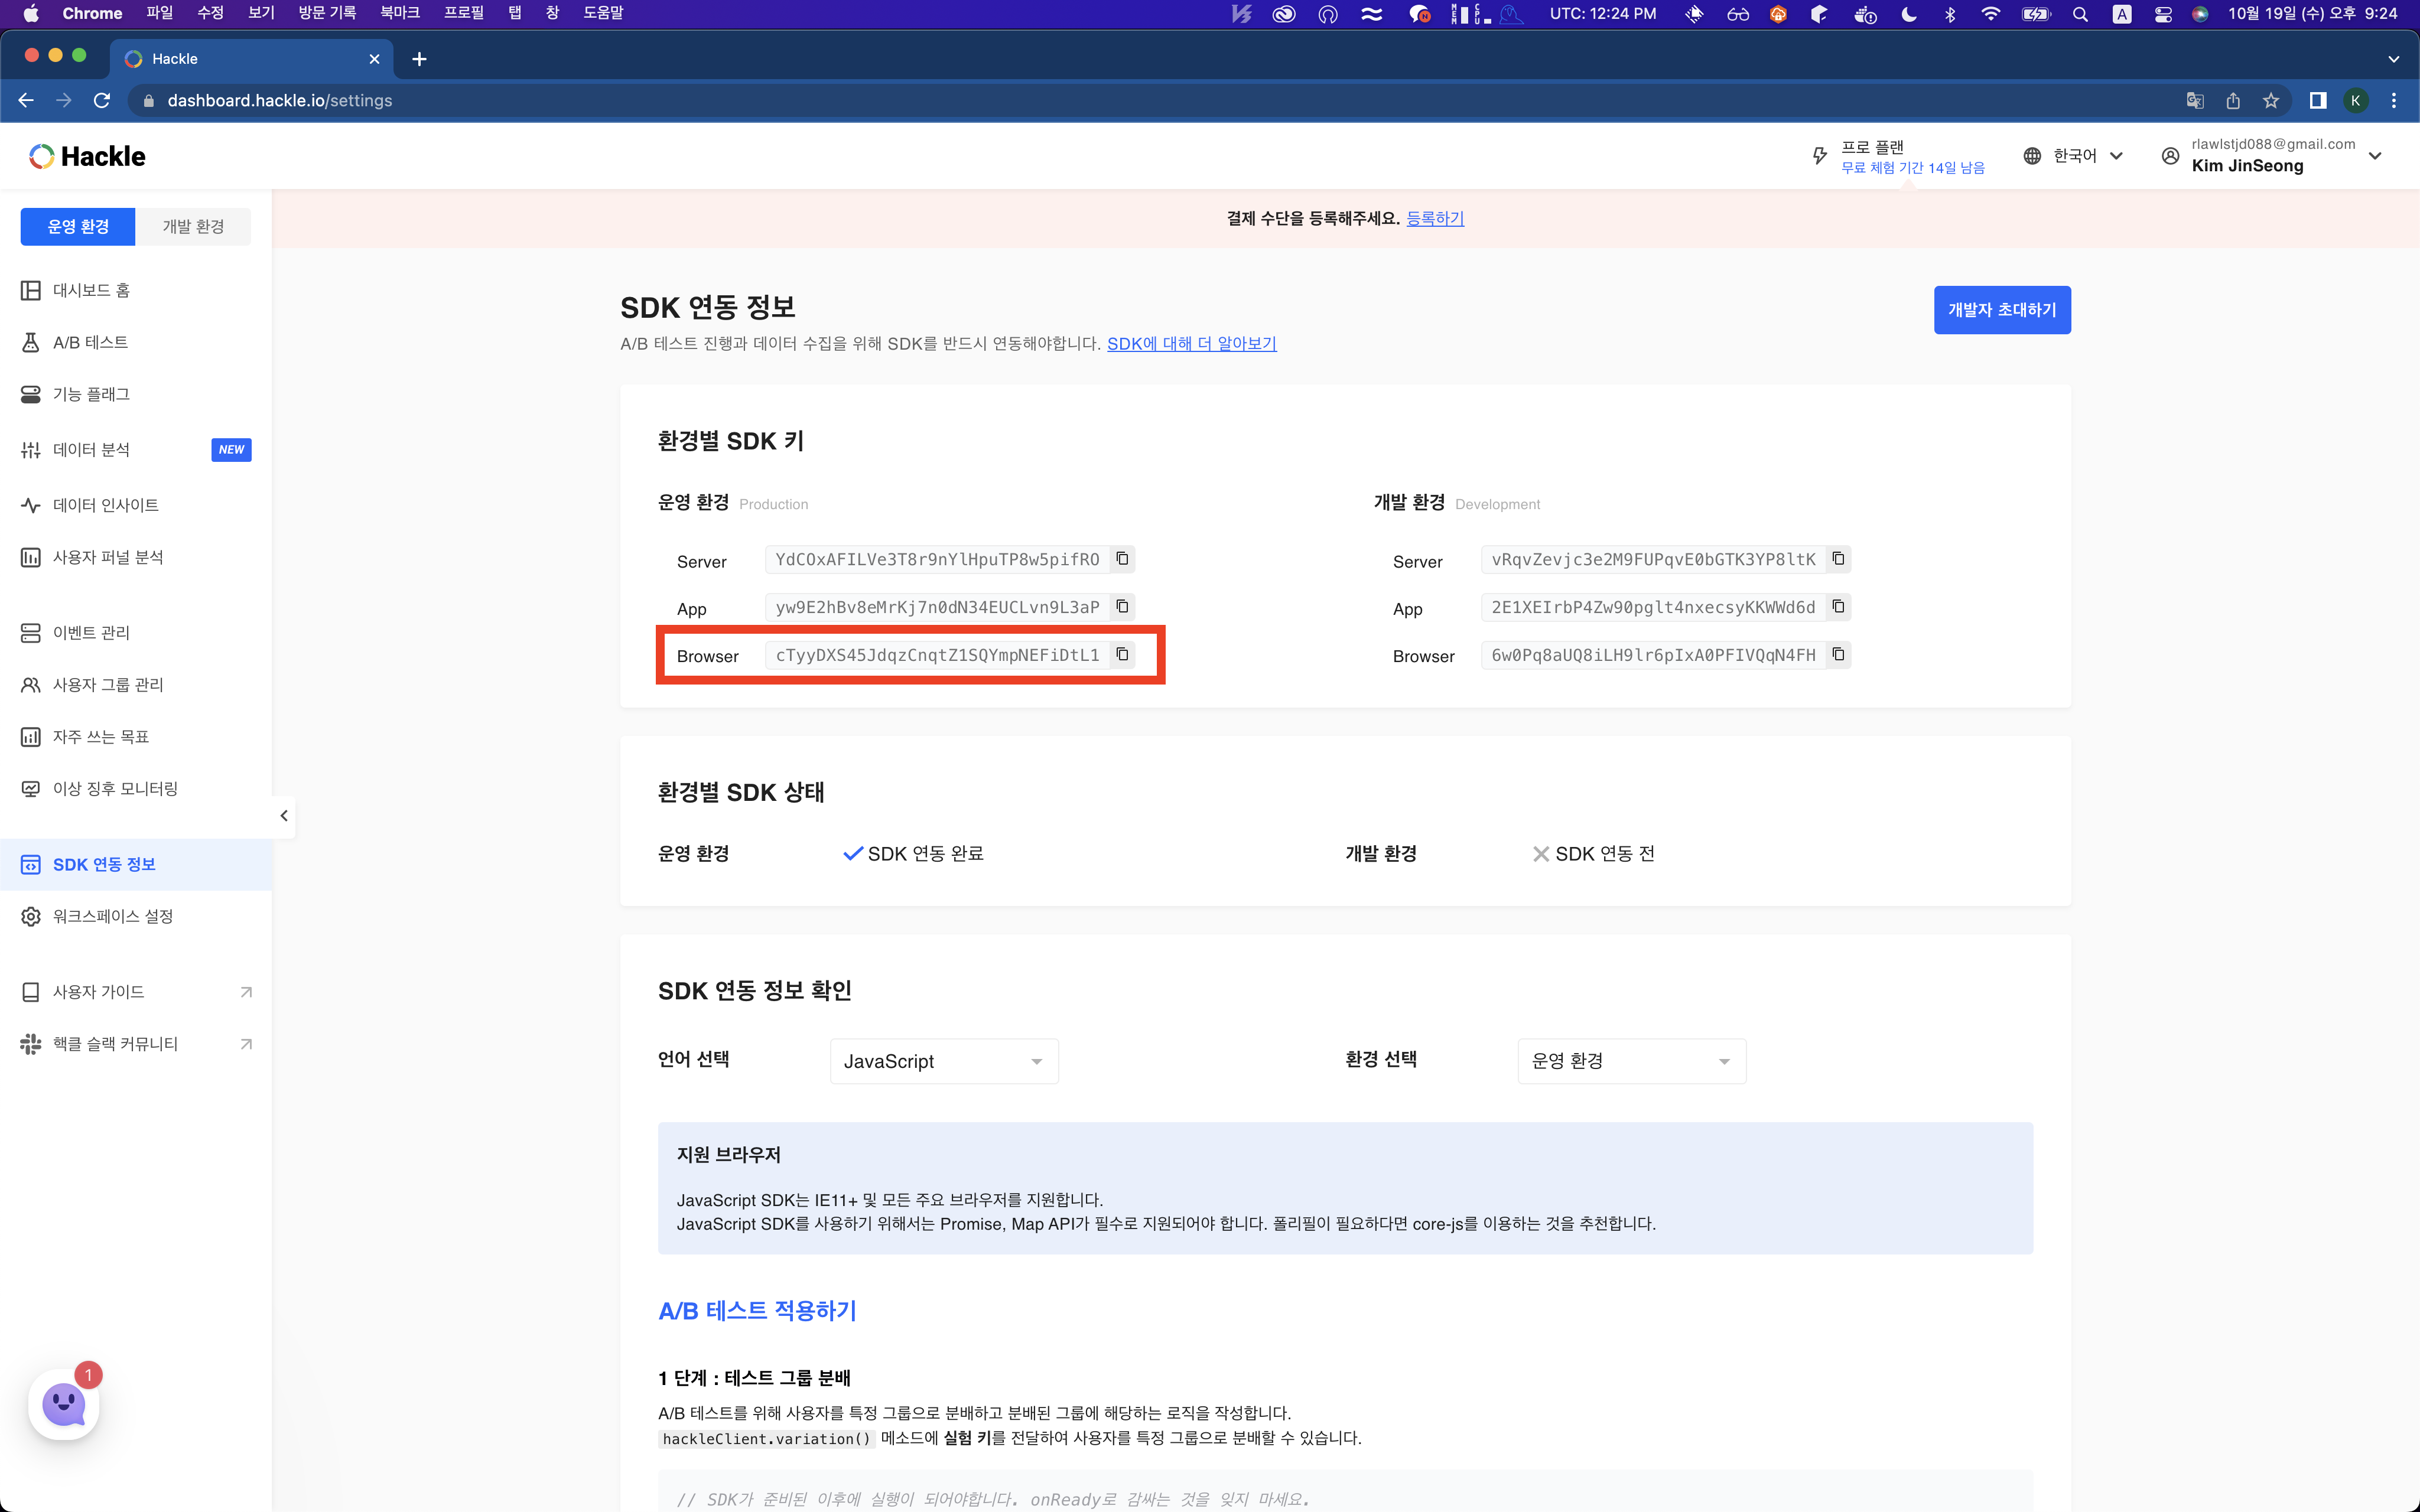Bookmark this page with the star icon
Viewport: 2420px width, 1512px height.
coord(2271,100)
